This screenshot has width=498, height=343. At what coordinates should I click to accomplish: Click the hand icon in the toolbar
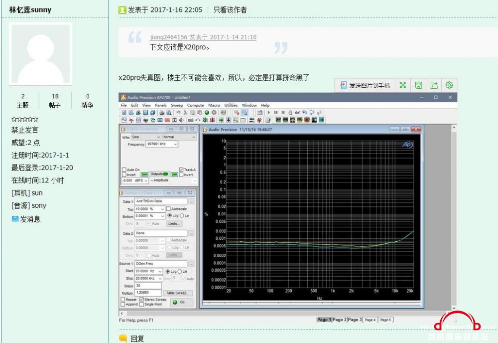[290, 113]
